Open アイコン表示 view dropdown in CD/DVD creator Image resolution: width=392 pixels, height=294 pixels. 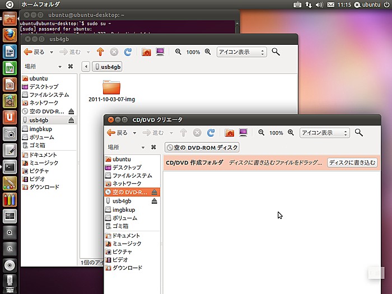coord(324,133)
